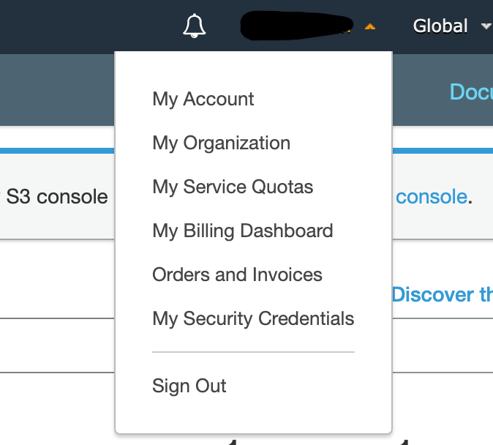Sign Out of the console

click(189, 386)
